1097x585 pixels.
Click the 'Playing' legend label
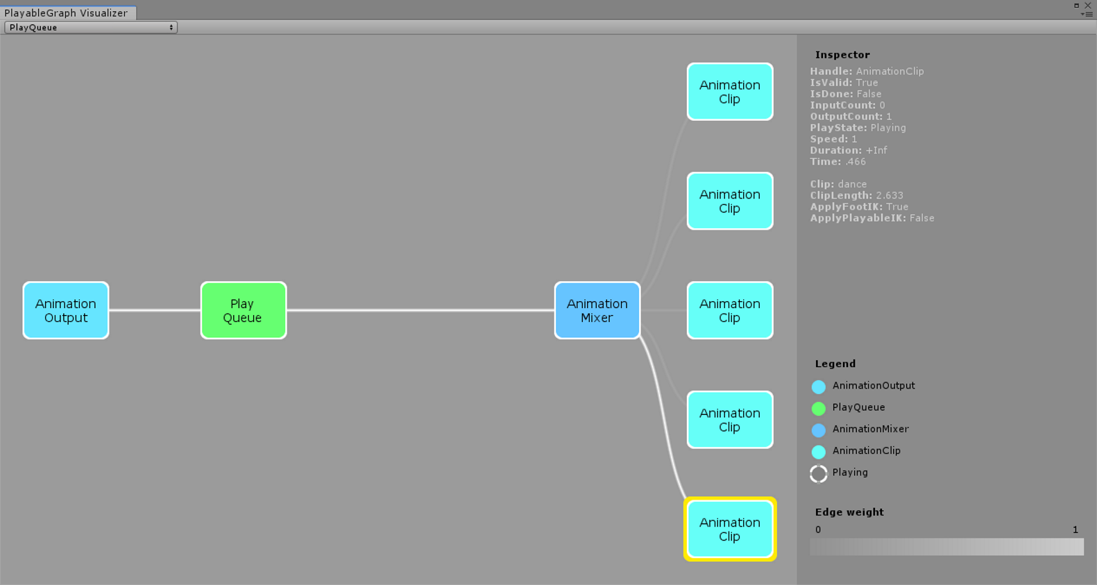point(850,473)
